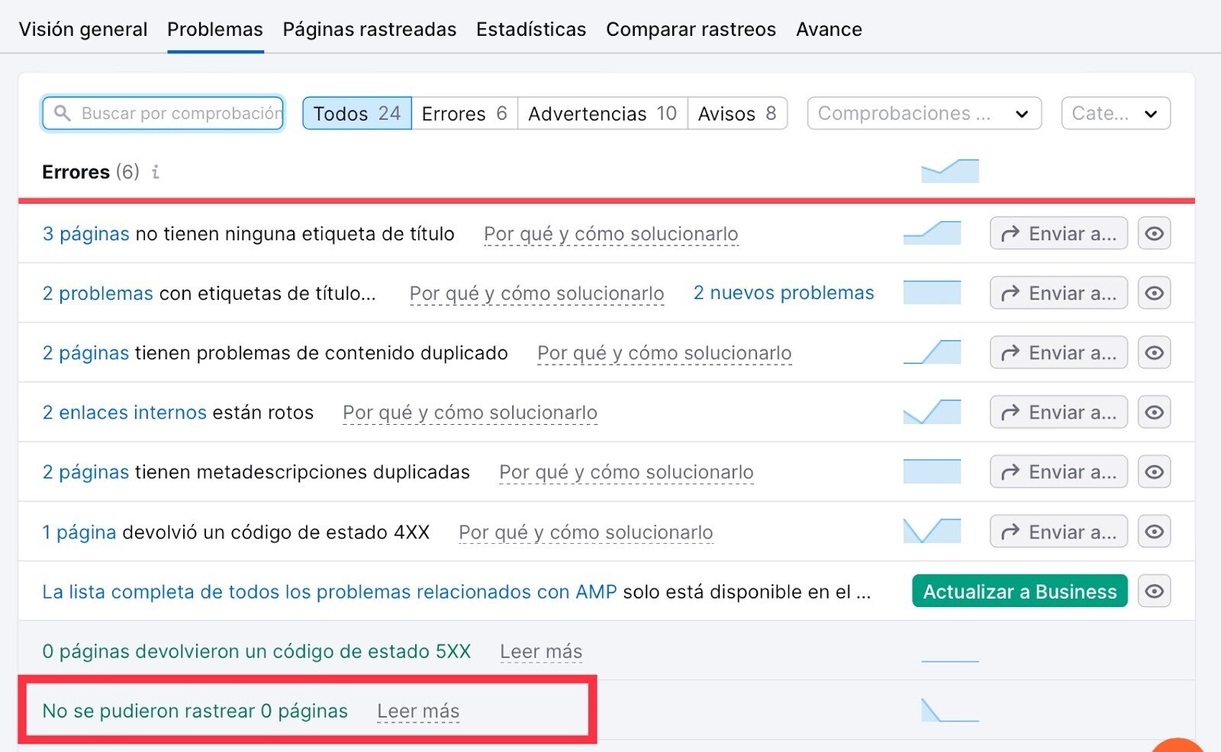
Task: Click Enviar a... for missing title tag row
Action: (1058, 233)
